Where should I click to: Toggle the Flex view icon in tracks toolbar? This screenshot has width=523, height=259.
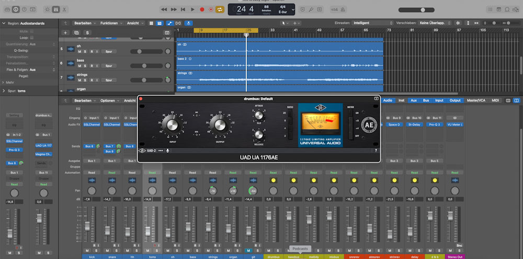(178, 24)
